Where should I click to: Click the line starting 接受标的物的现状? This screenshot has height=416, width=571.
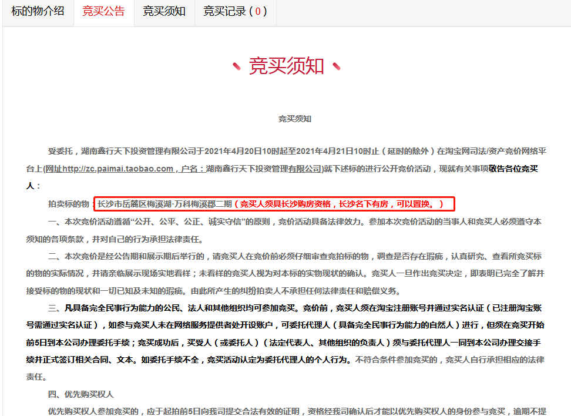click(x=214, y=291)
